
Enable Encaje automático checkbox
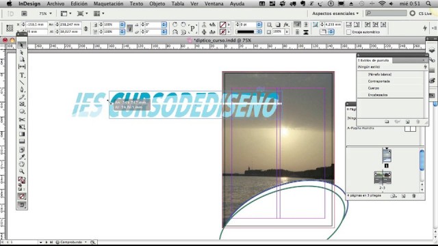[348, 32]
